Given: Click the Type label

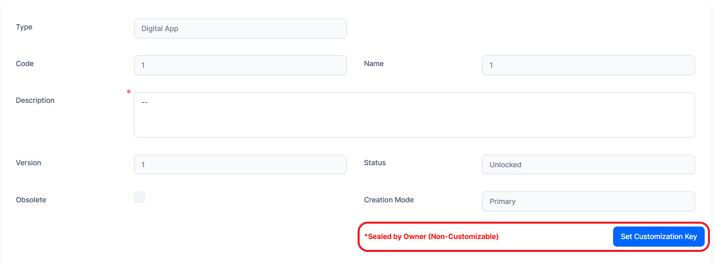Looking at the screenshot, I should click(x=24, y=27).
